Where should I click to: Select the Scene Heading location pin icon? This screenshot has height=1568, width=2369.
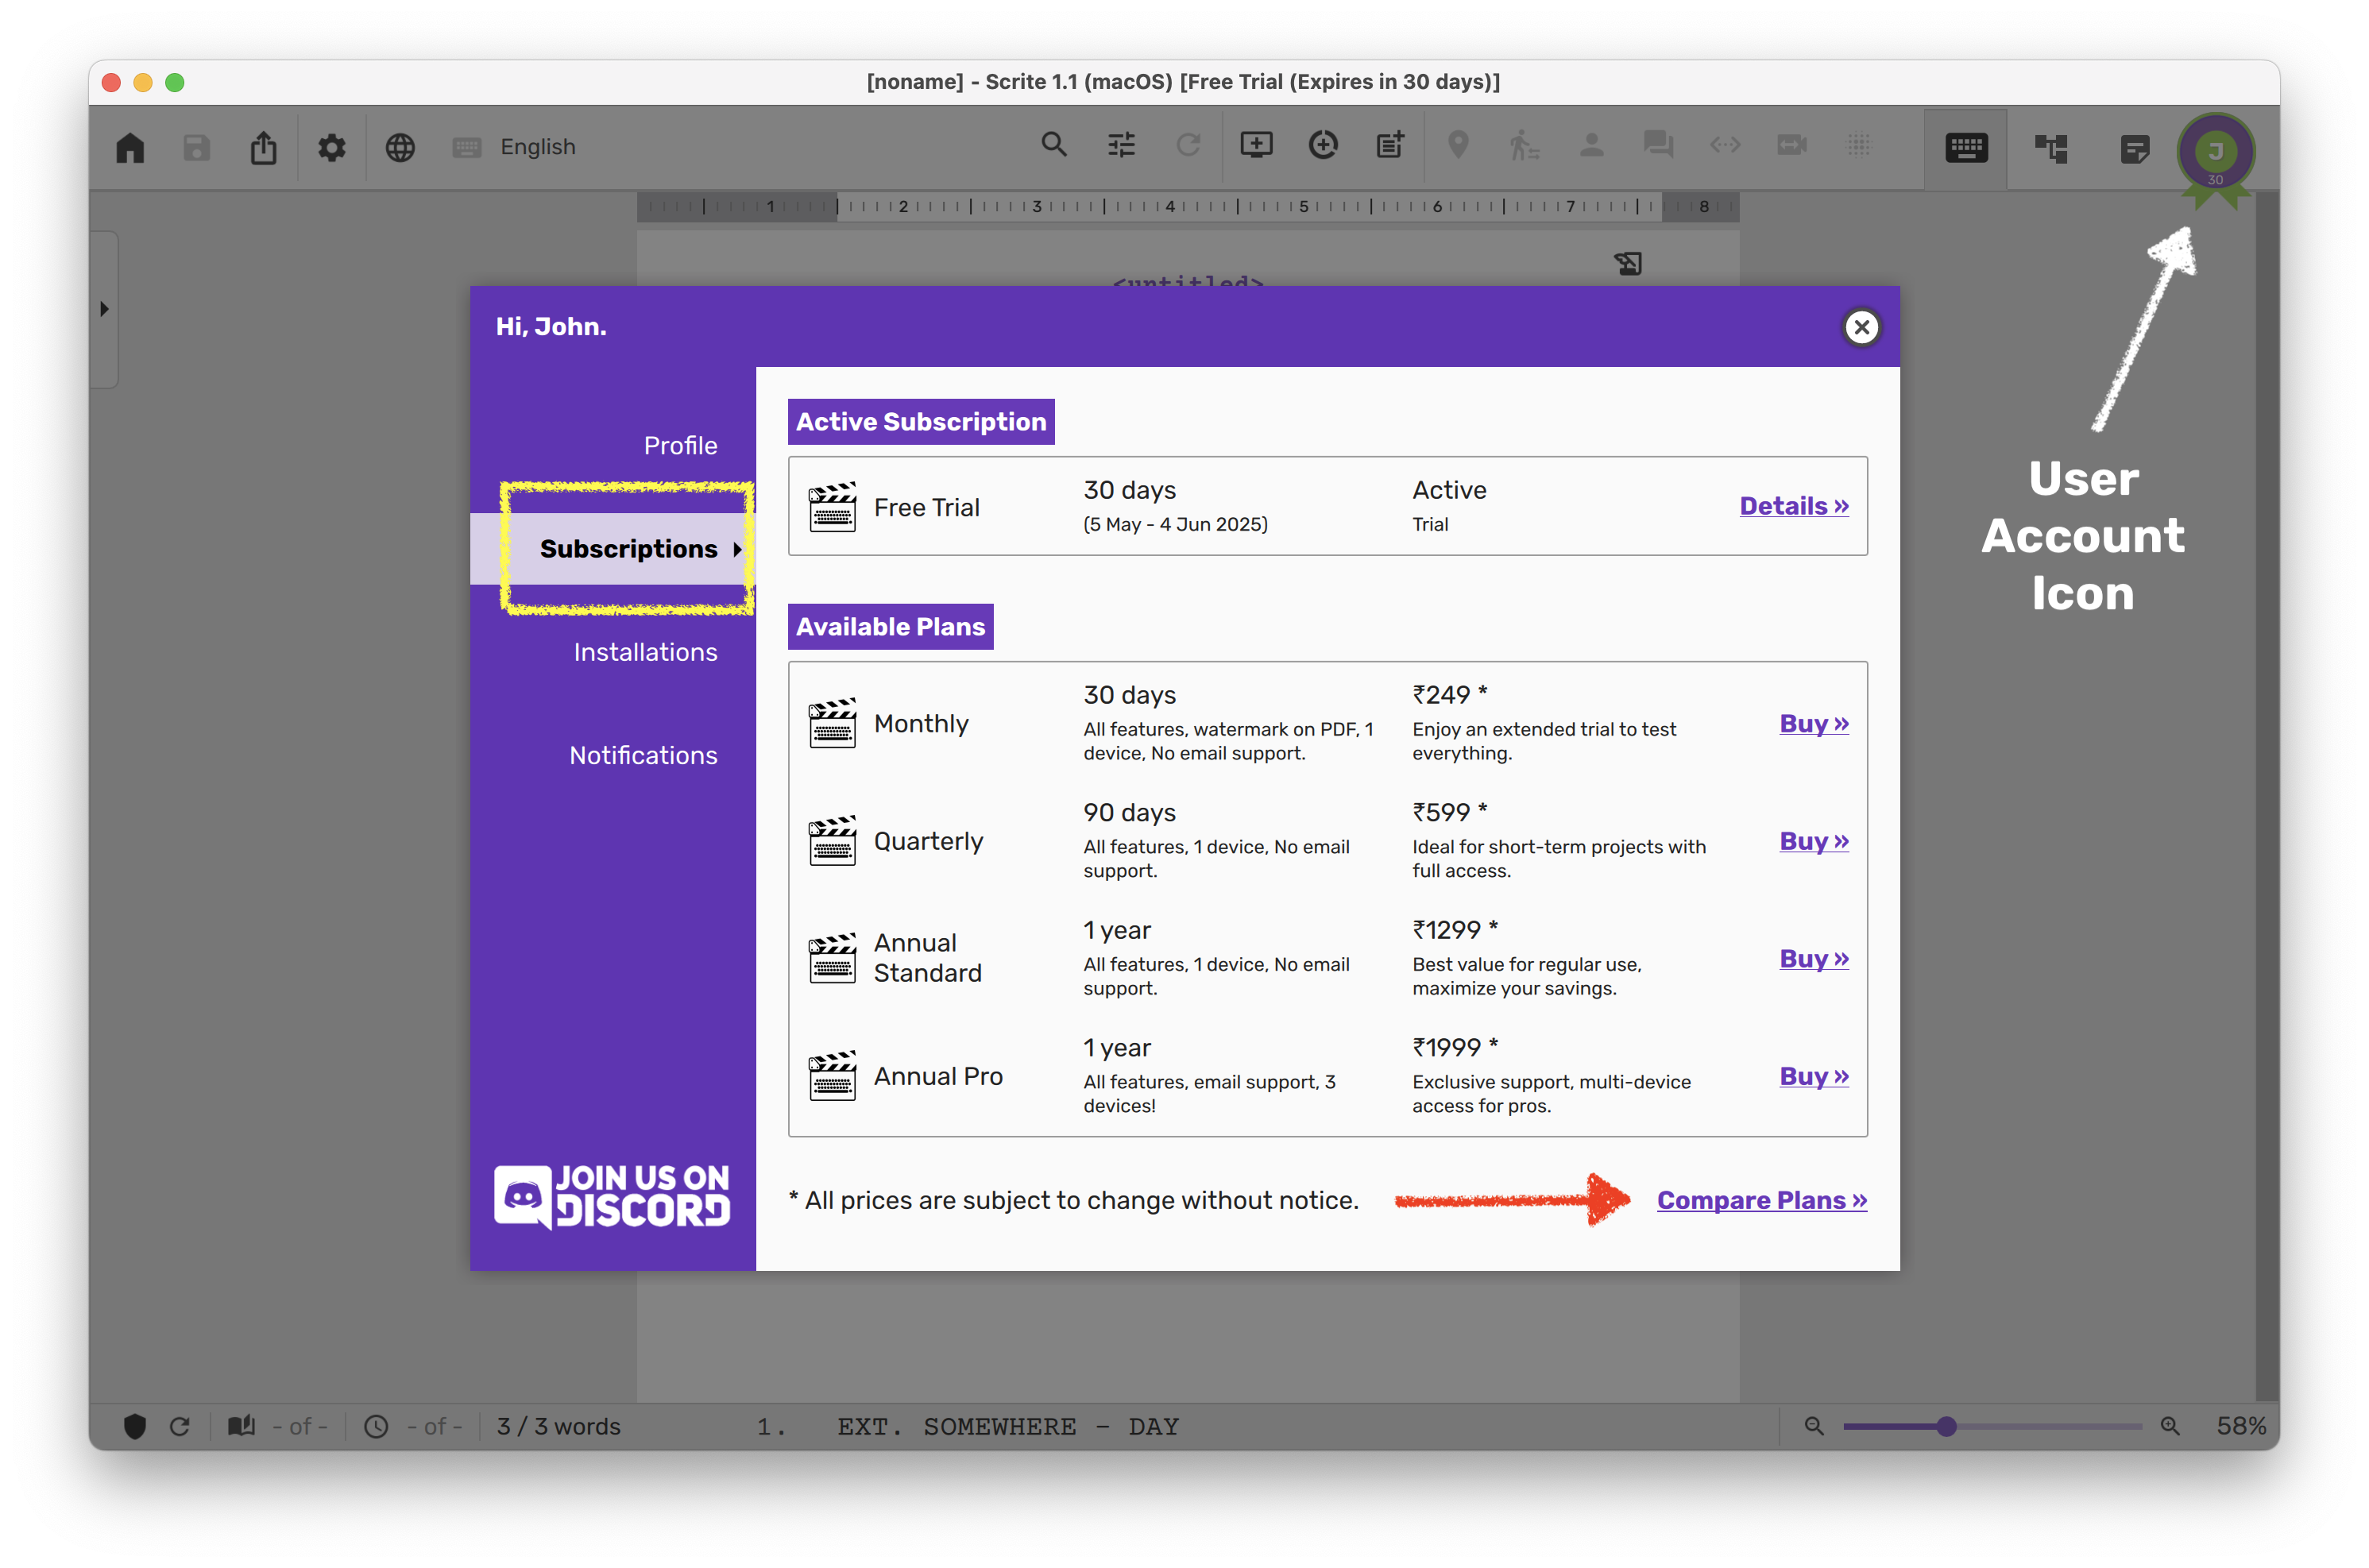(1458, 145)
